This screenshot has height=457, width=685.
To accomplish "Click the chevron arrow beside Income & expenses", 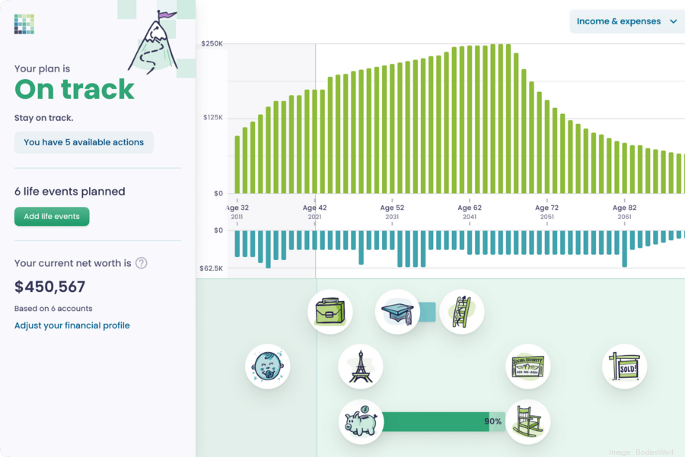I will point(674,21).
